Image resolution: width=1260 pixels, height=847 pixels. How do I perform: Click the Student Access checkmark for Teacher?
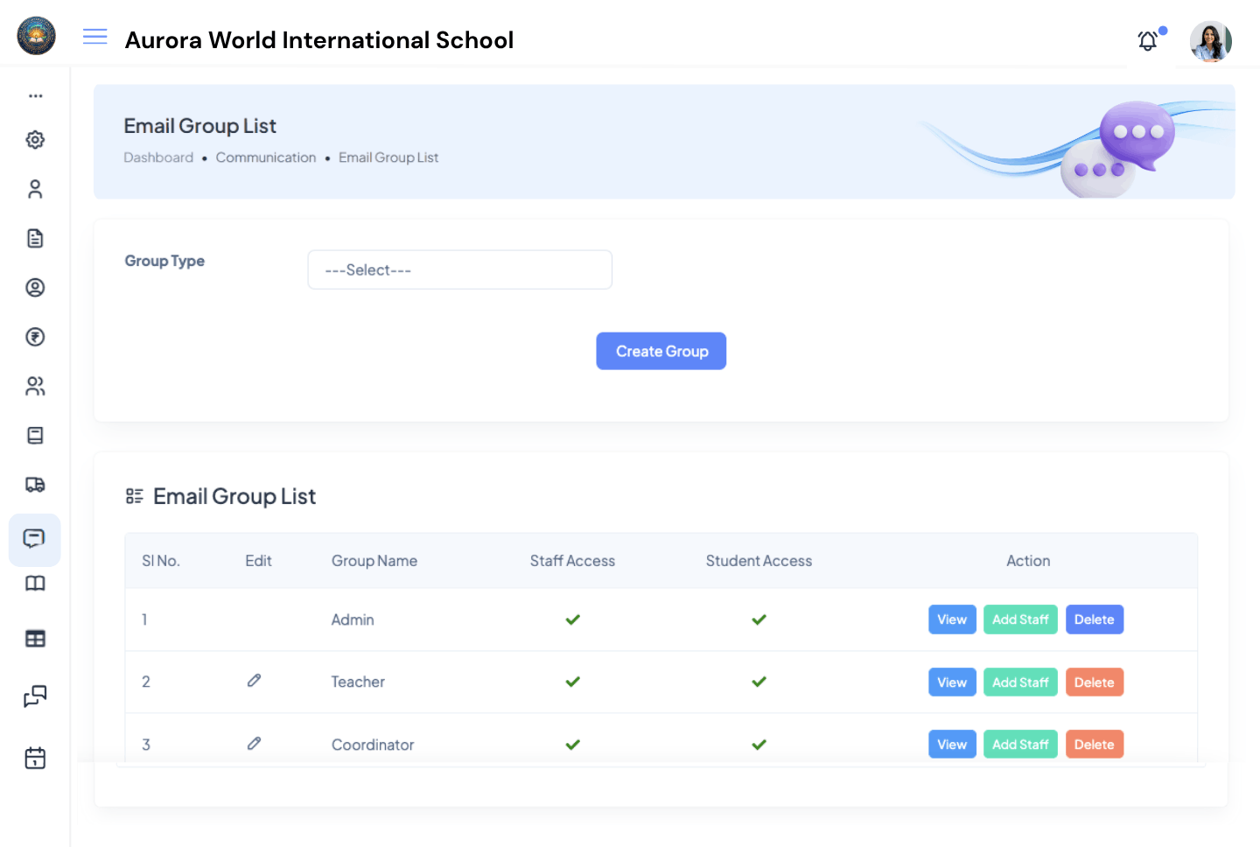point(759,682)
